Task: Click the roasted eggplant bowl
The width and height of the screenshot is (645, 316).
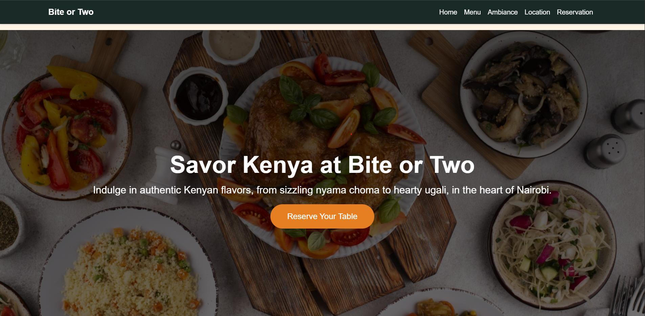Action: pyautogui.click(x=523, y=95)
